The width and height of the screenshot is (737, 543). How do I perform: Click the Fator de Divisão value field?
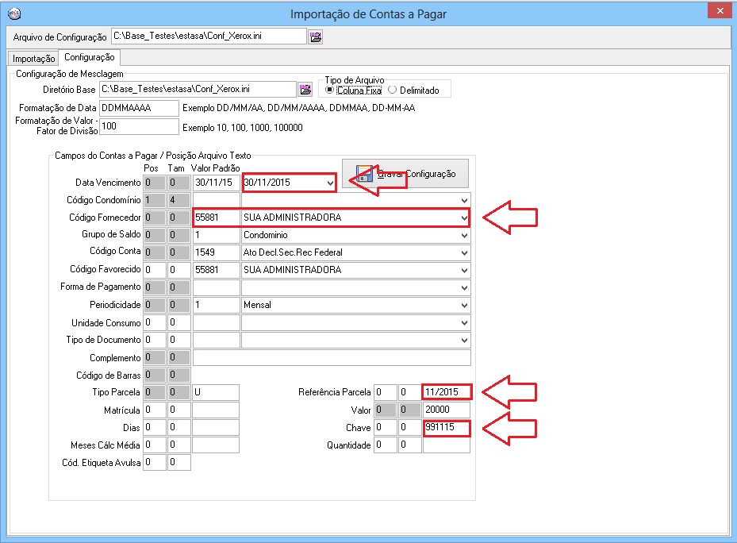click(140, 127)
